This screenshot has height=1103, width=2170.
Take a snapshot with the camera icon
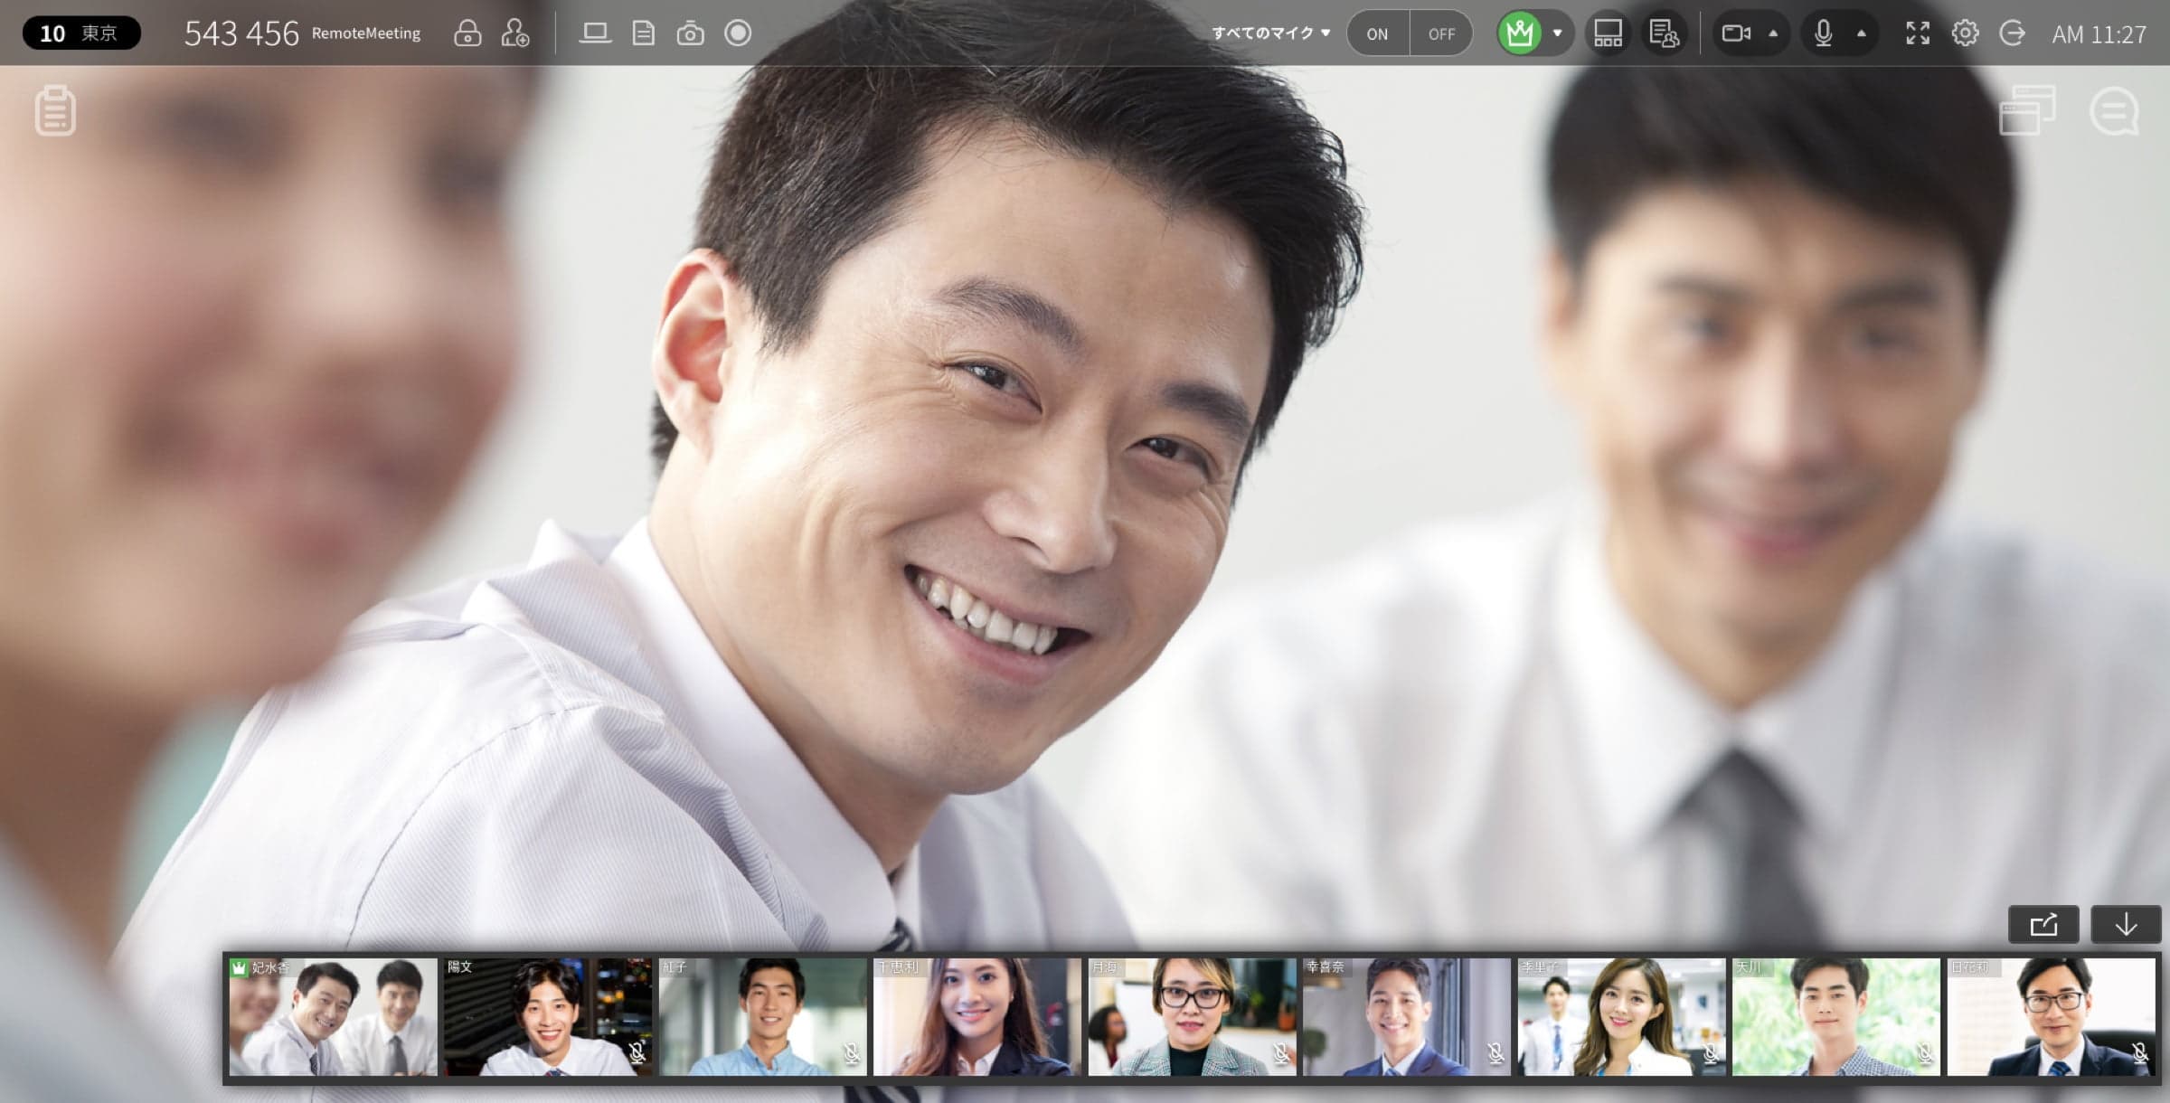(691, 33)
